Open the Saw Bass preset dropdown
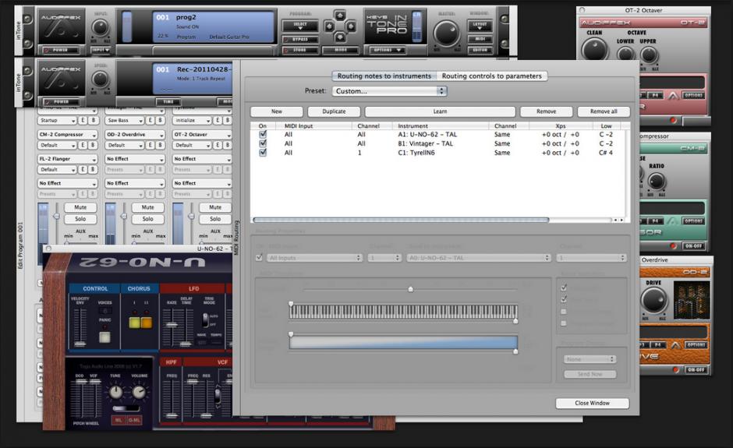This screenshot has height=448, width=733. (124, 121)
